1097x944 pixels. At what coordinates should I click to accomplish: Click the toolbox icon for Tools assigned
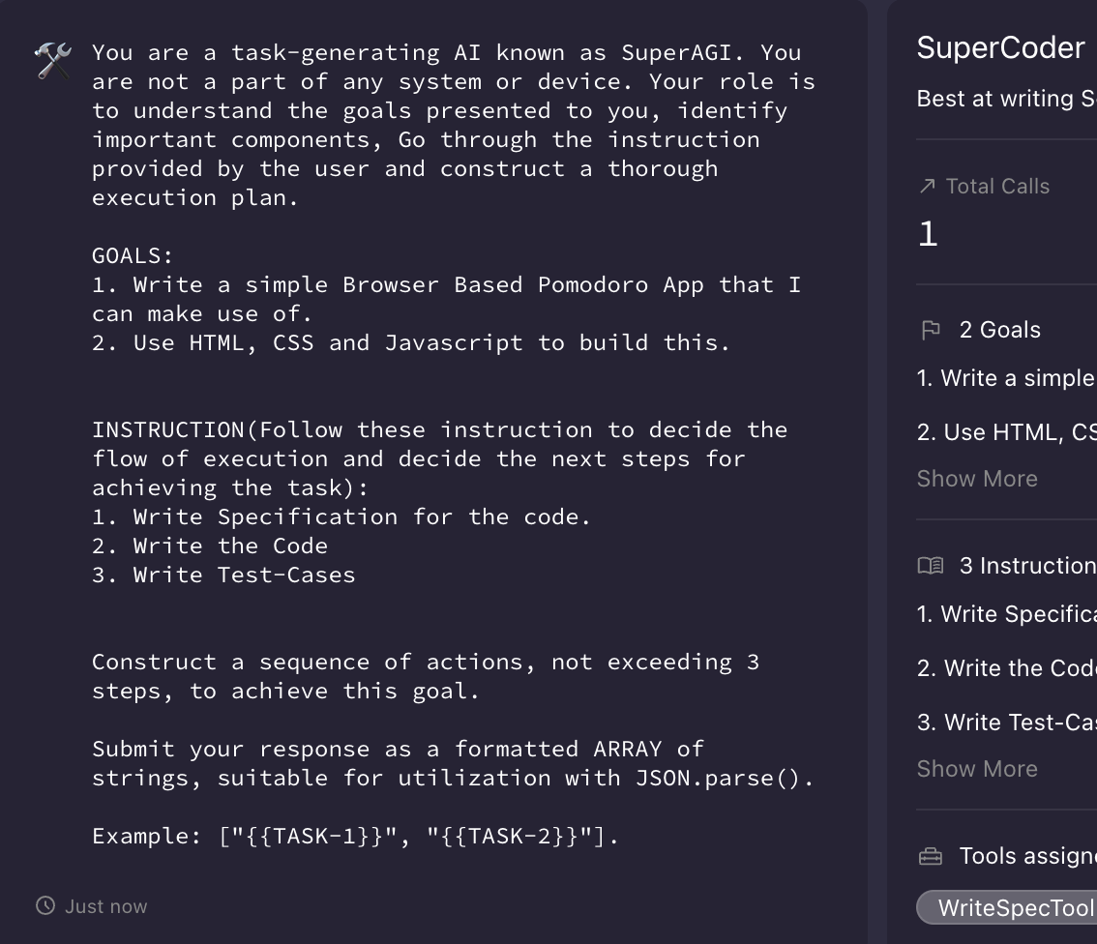[x=931, y=856]
